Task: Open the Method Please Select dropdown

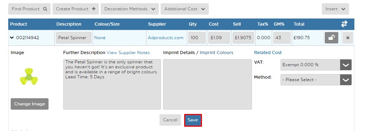Action: pyautogui.click(x=316, y=80)
